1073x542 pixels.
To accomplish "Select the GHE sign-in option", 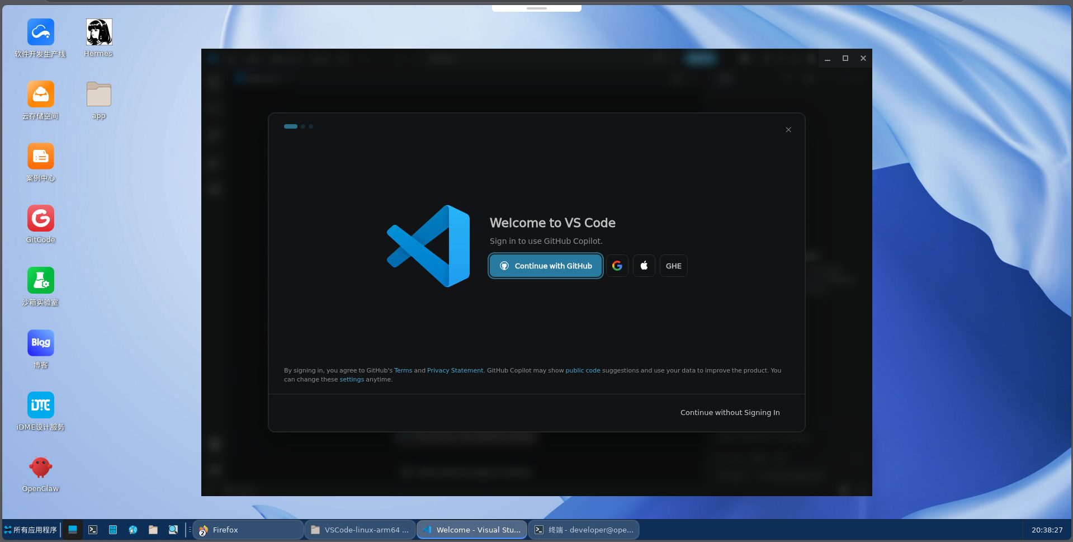I will (674, 266).
